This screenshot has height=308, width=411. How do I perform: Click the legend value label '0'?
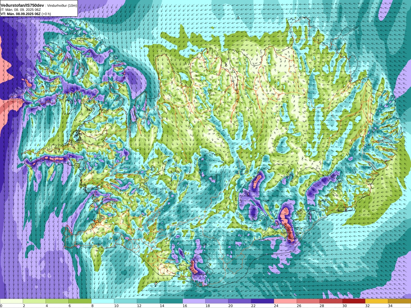pos(1,306)
